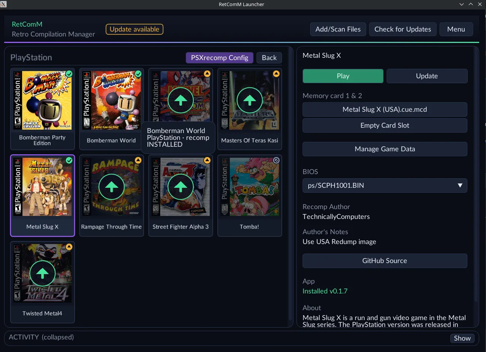Click installed checkmark badge on Bomberman Party Edition
Image resolution: width=486 pixels, height=352 pixels.
click(x=69, y=74)
